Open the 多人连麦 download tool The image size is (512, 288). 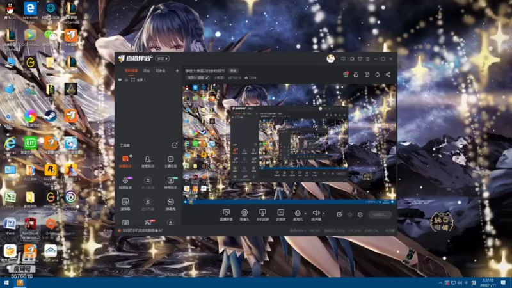148,183
